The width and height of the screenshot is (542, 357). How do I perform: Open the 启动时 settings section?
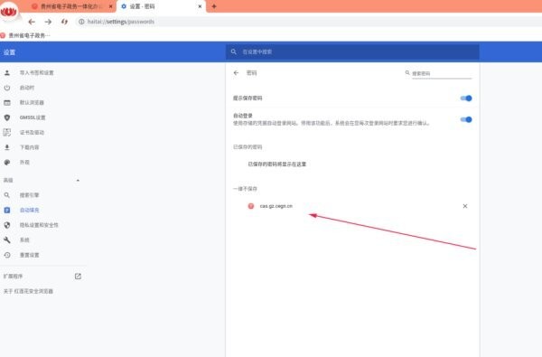[x=27, y=88]
